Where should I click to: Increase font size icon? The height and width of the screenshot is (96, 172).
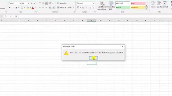click(31, 3)
